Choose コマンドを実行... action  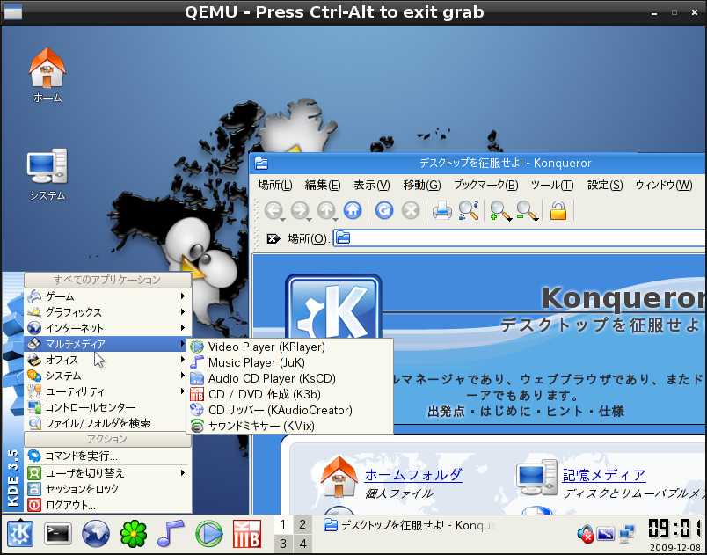point(107,456)
